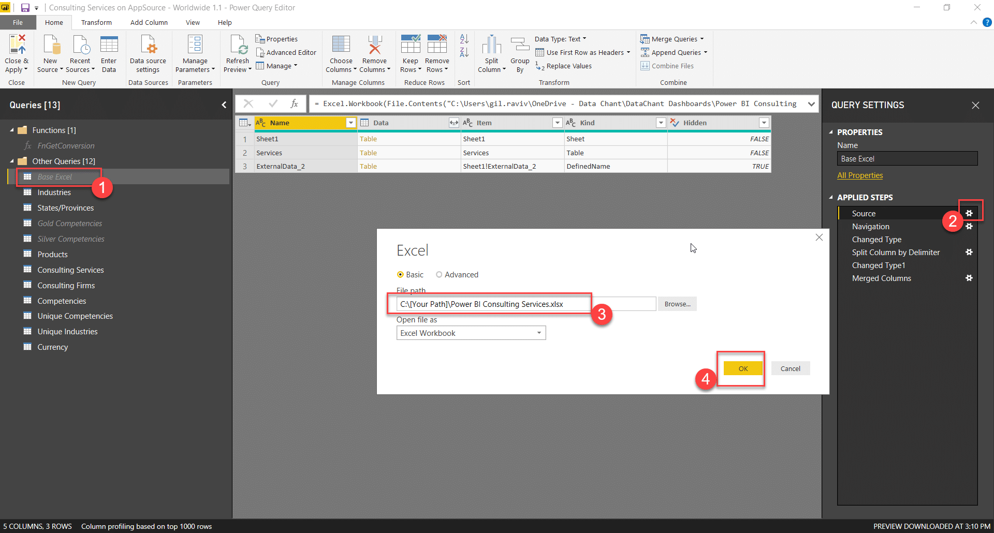The image size is (994, 533).
Task: Open the Name column filter dropdown
Action: pyautogui.click(x=350, y=123)
